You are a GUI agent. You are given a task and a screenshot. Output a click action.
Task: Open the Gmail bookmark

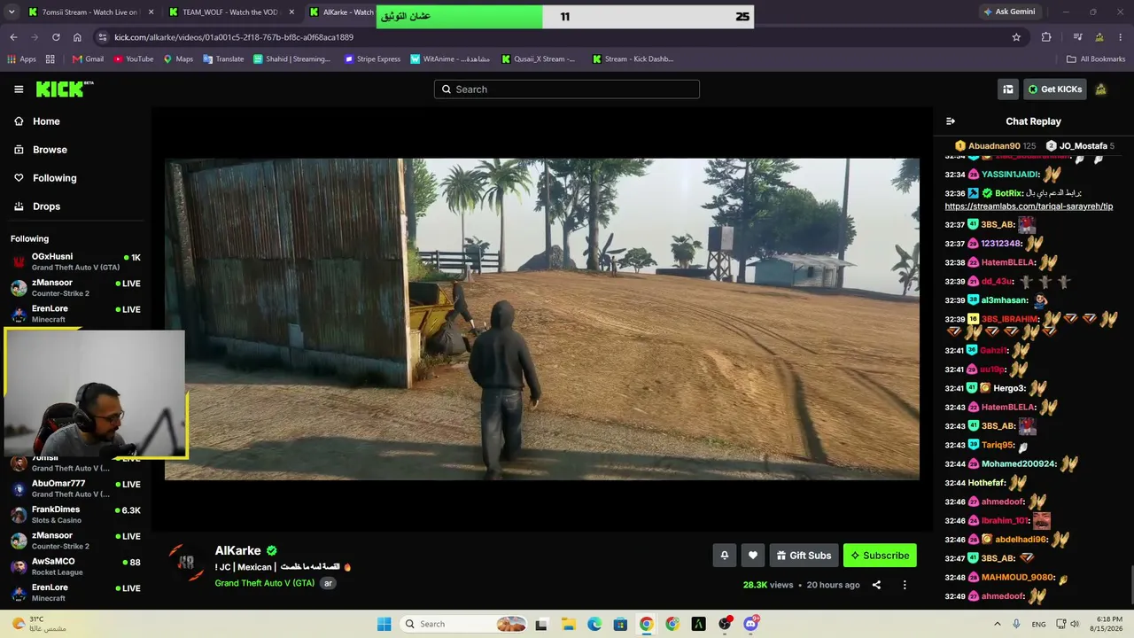tap(88, 59)
